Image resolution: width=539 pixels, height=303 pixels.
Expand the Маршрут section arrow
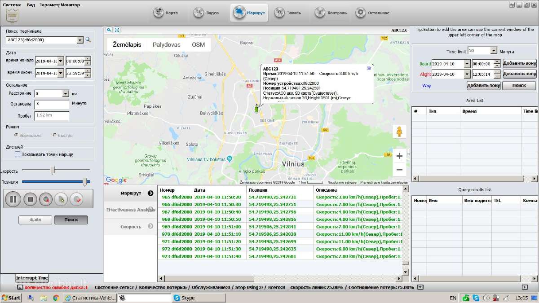(150, 193)
